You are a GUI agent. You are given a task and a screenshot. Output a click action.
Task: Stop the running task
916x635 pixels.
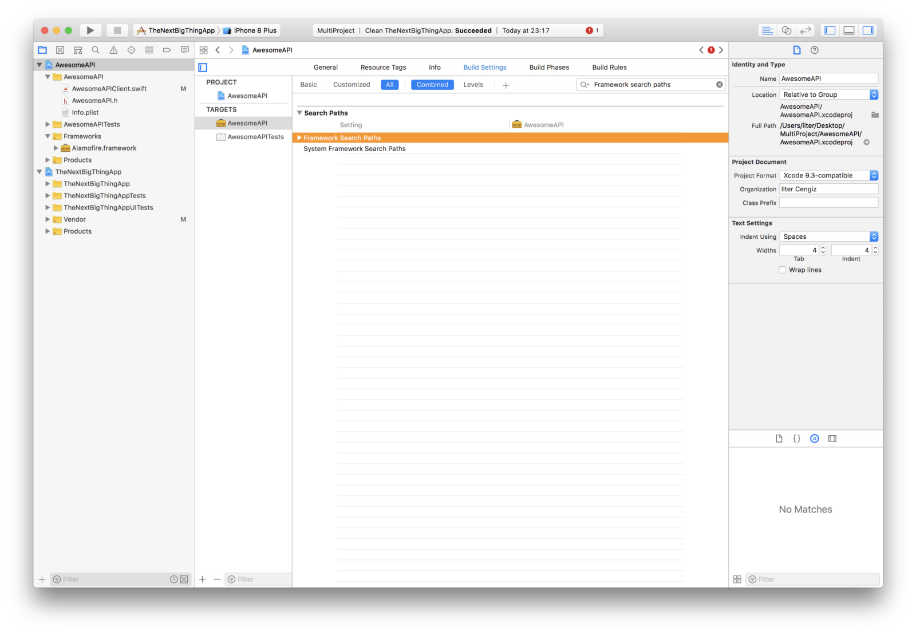pos(117,30)
